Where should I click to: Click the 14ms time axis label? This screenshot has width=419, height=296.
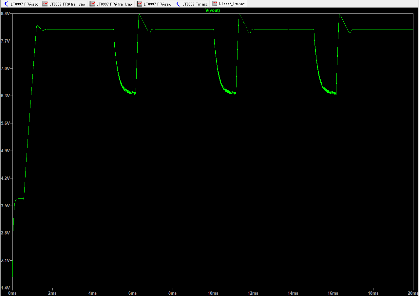(293, 293)
